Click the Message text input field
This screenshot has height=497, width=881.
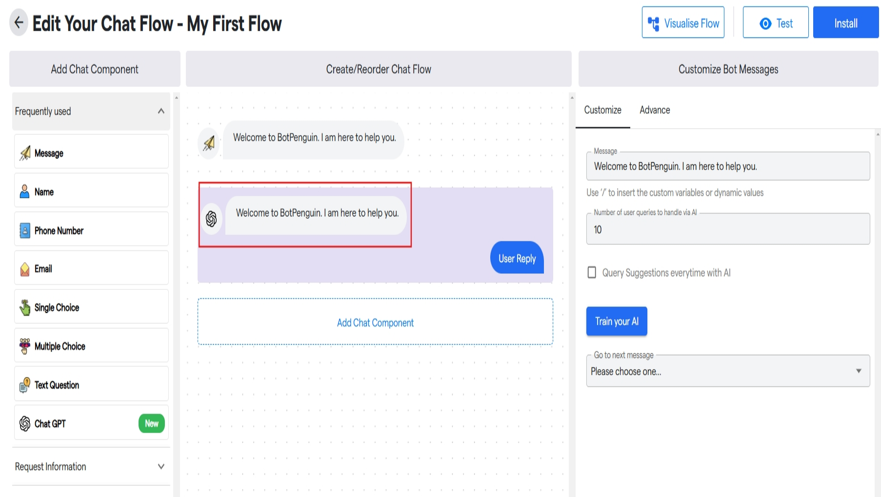728,166
